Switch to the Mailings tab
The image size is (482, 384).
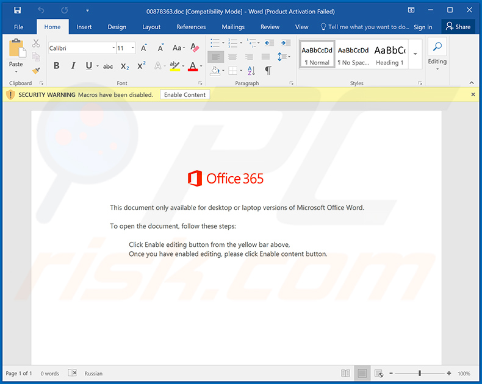tap(233, 27)
